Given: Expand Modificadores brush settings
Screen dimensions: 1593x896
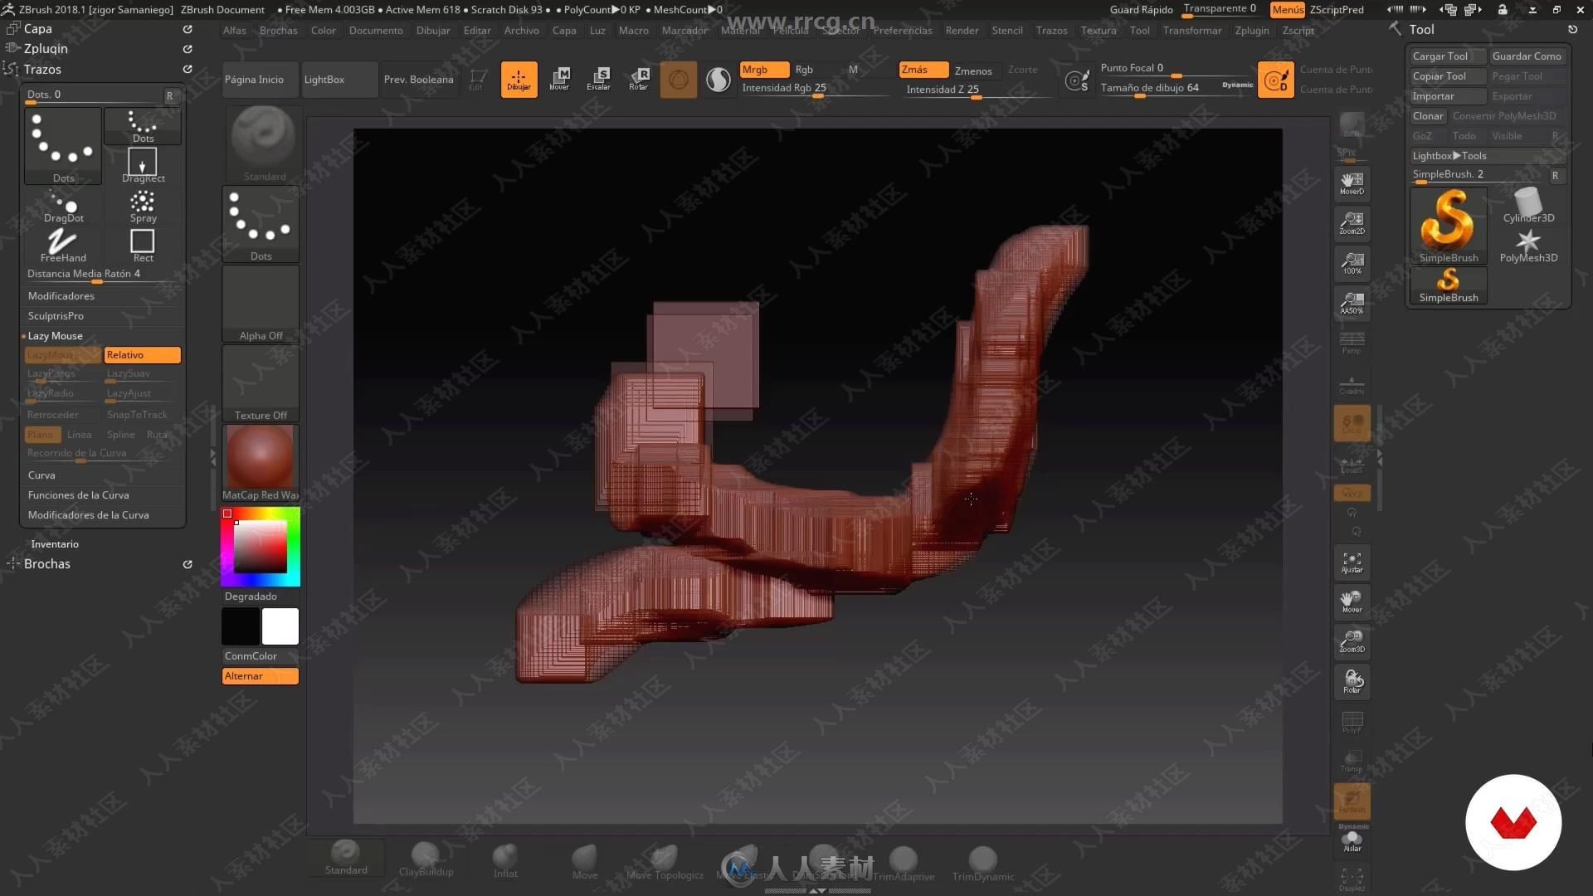Looking at the screenshot, I should pos(61,295).
